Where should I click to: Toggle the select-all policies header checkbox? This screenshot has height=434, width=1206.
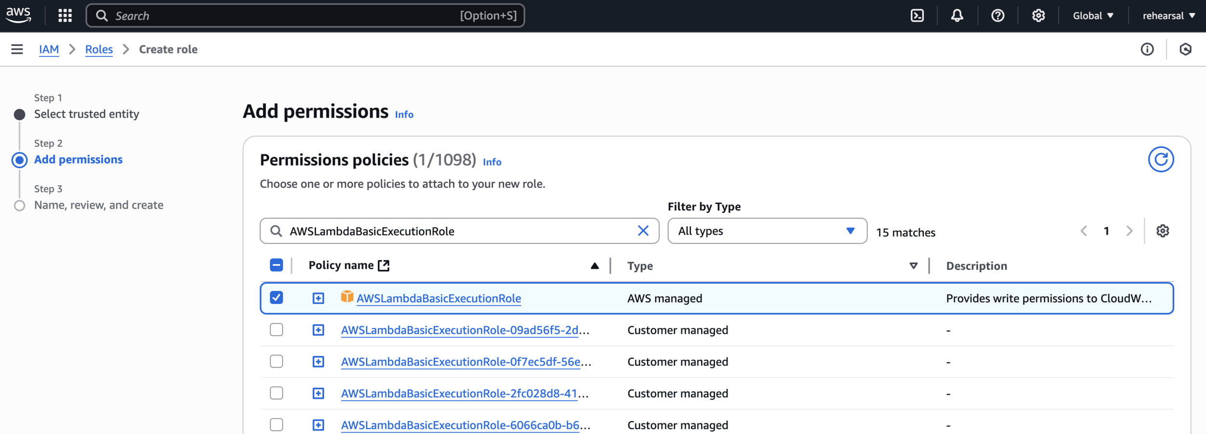[x=276, y=265]
